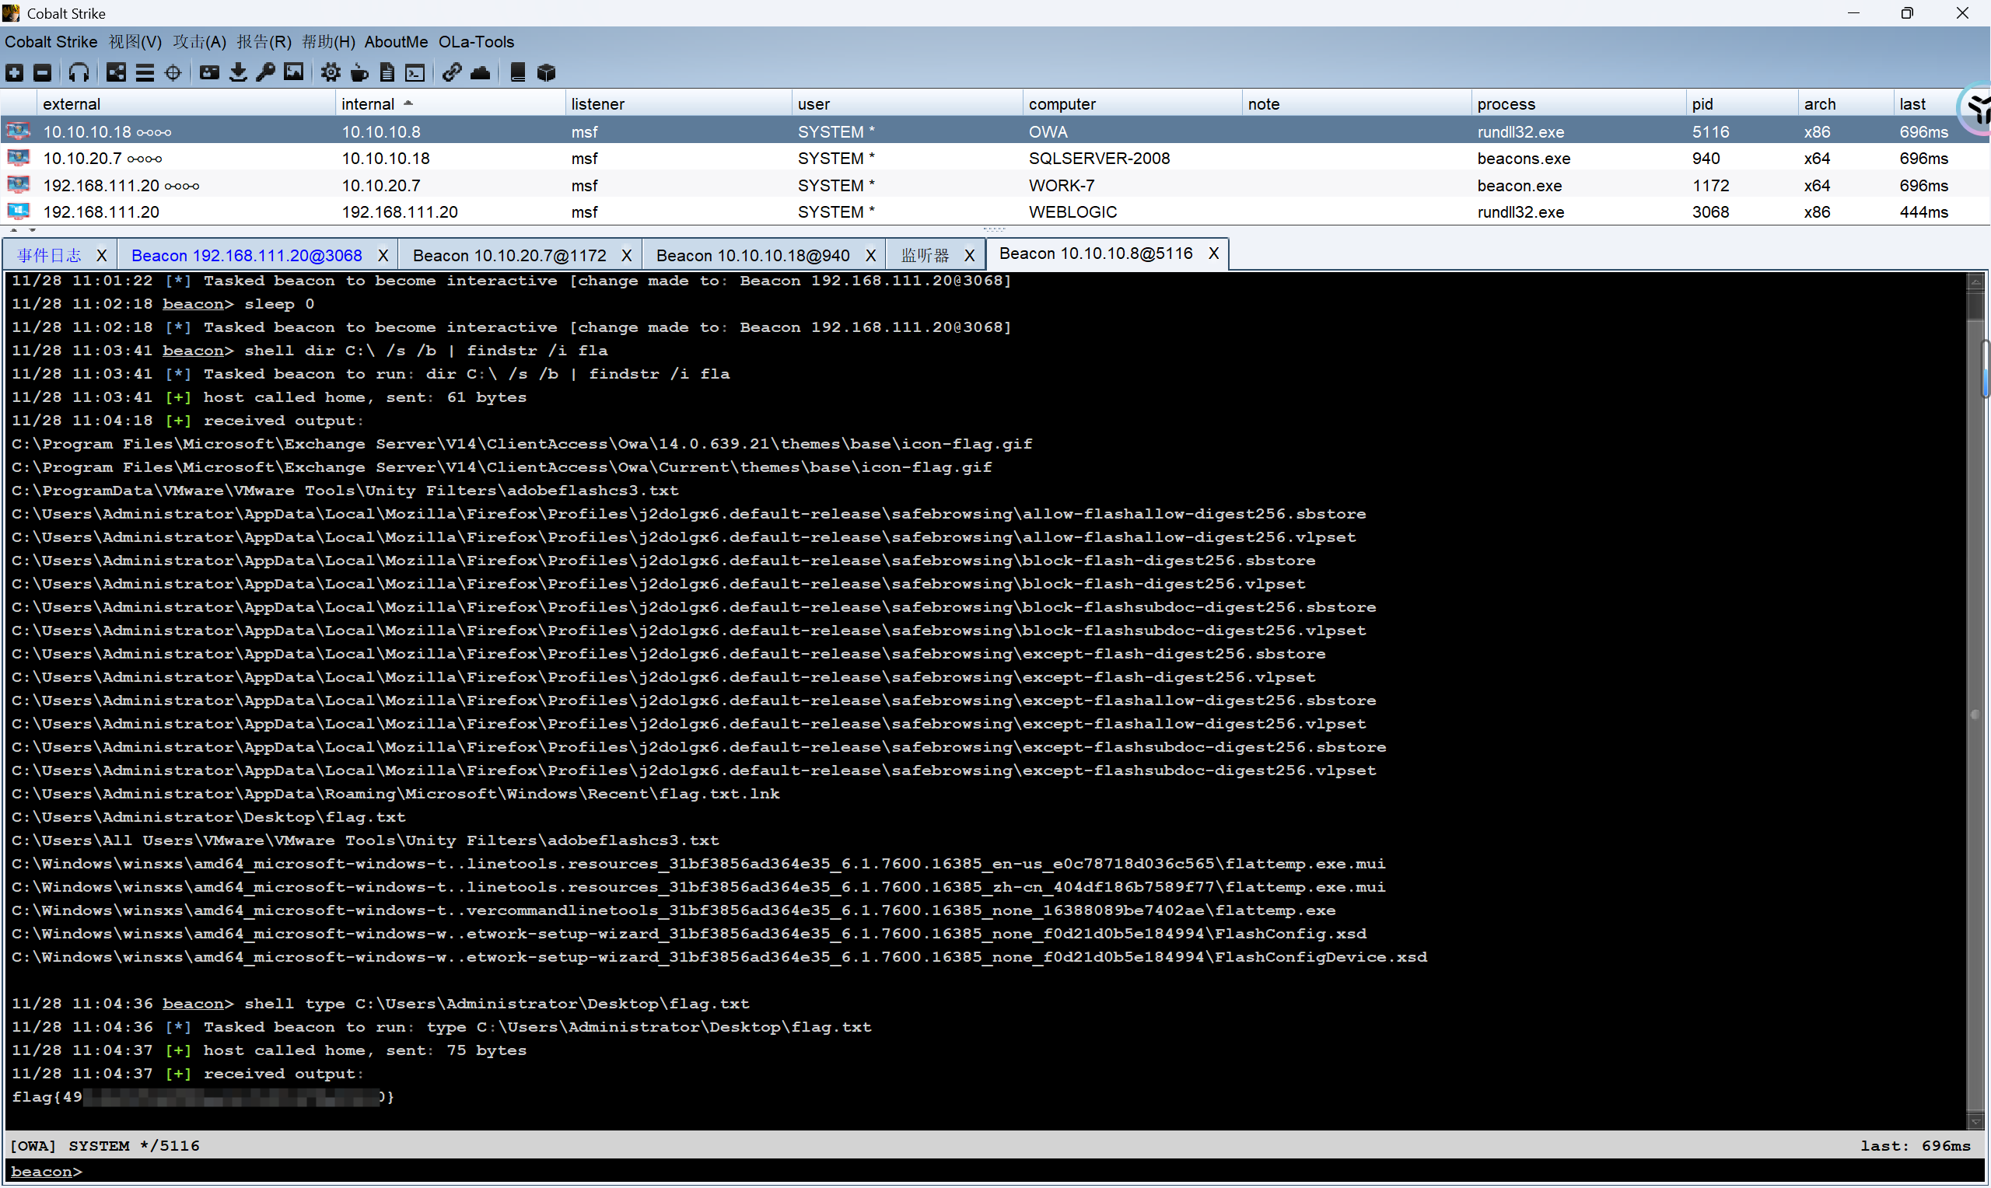
Task: Click the cloud Manage Web Server icon
Action: click(x=481, y=73)
